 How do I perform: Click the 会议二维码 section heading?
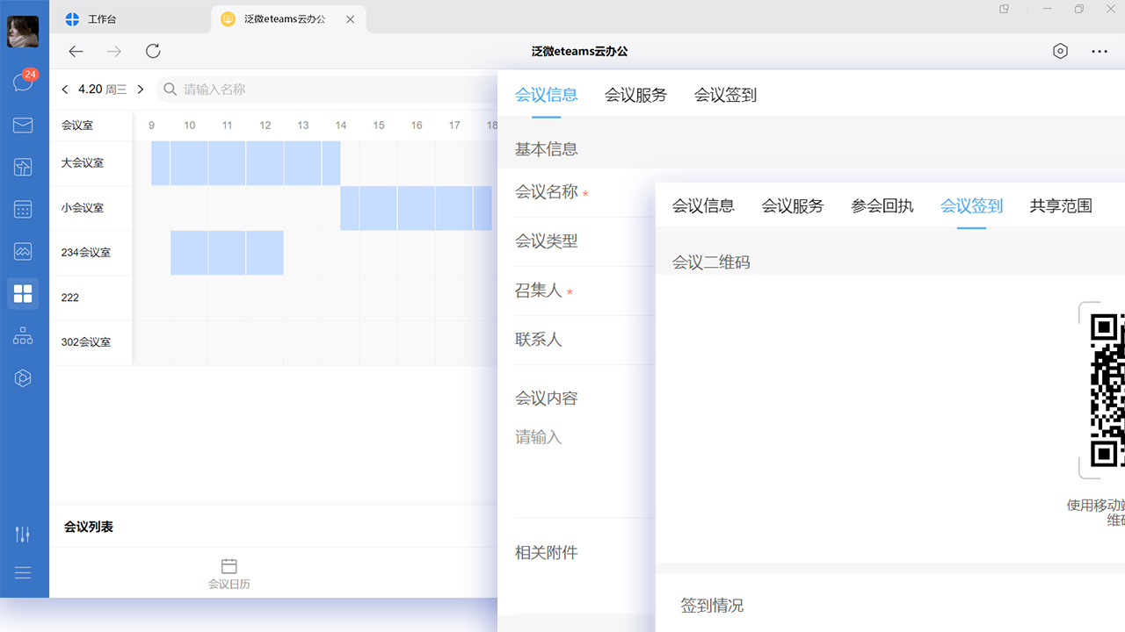(x=711, y=262)
